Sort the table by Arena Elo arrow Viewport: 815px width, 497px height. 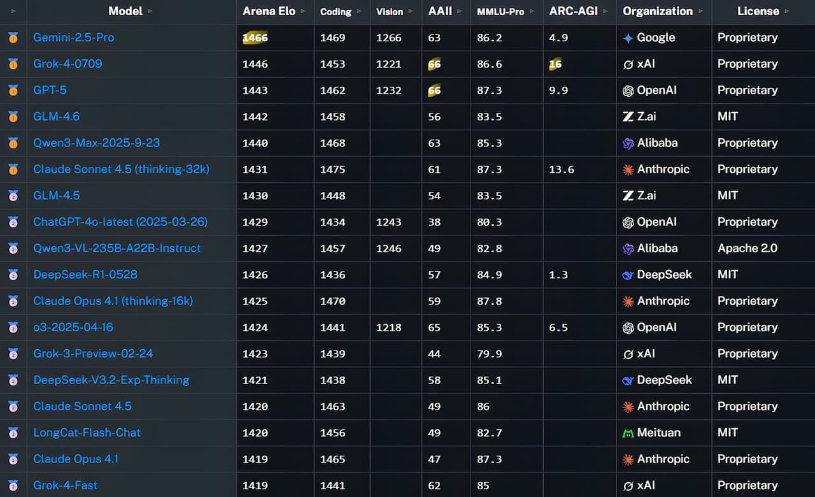pos(303,11)
